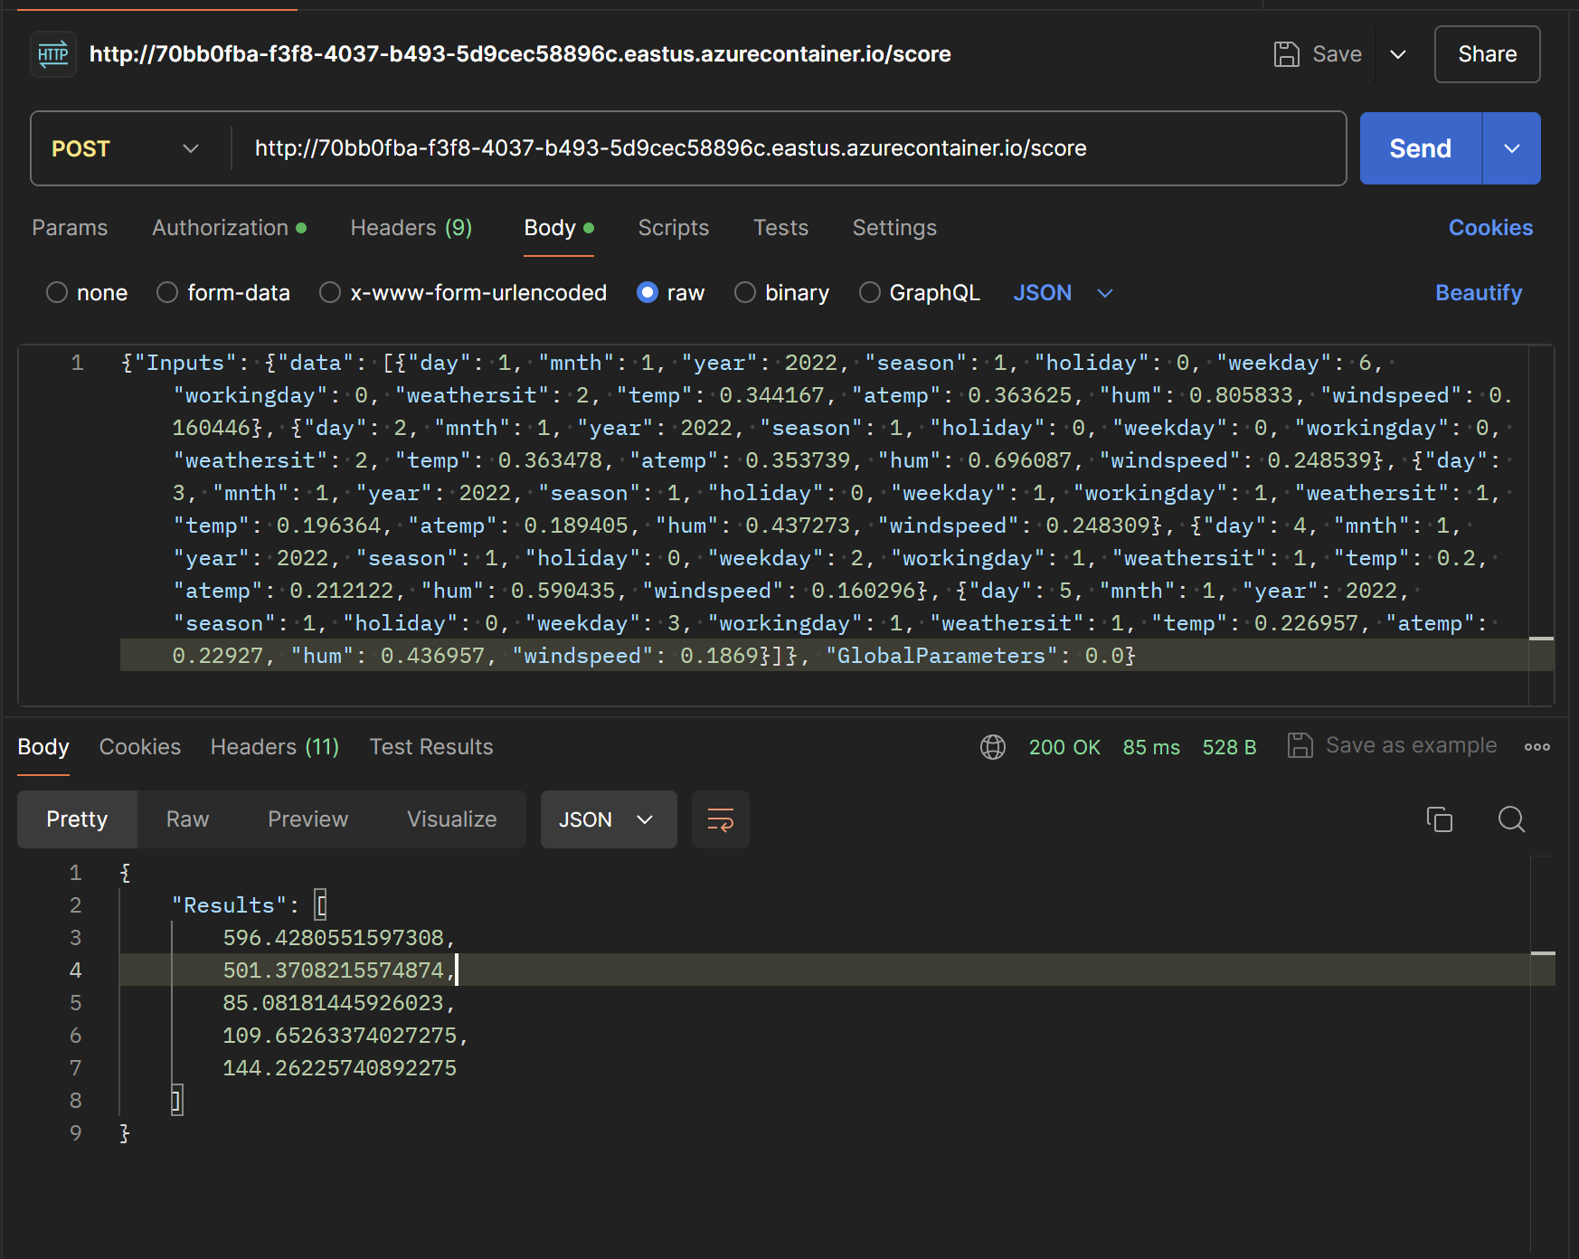Click the globe icon near response status
The image size is (1579, 1259).
992,747
